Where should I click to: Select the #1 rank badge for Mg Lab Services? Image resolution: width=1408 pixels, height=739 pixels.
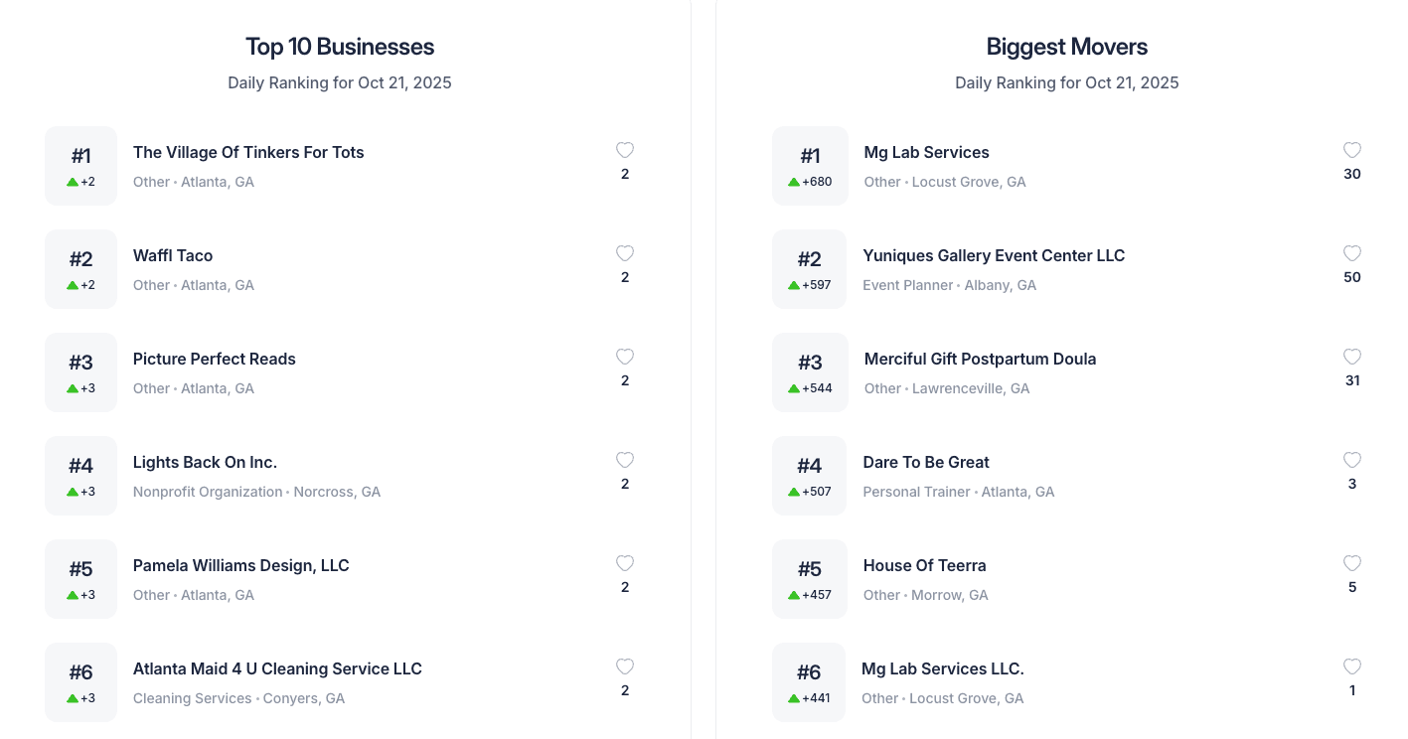(x=810, y=166)
